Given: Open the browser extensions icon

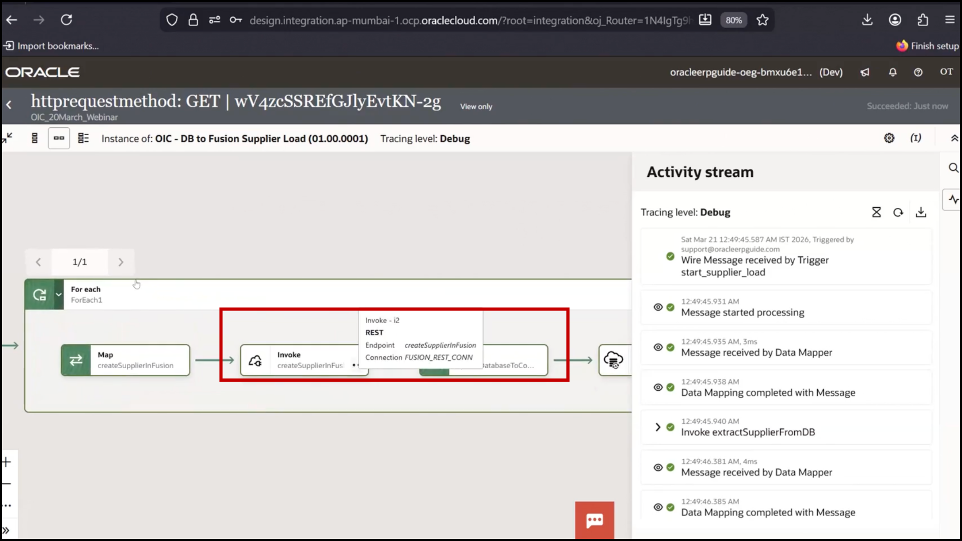Looking at the screenshot, I should (922, 20).
